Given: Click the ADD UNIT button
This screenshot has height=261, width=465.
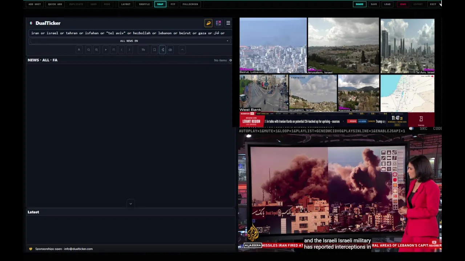Looking at the screenshot, I should pyautogui.click(x=35, y=4).
